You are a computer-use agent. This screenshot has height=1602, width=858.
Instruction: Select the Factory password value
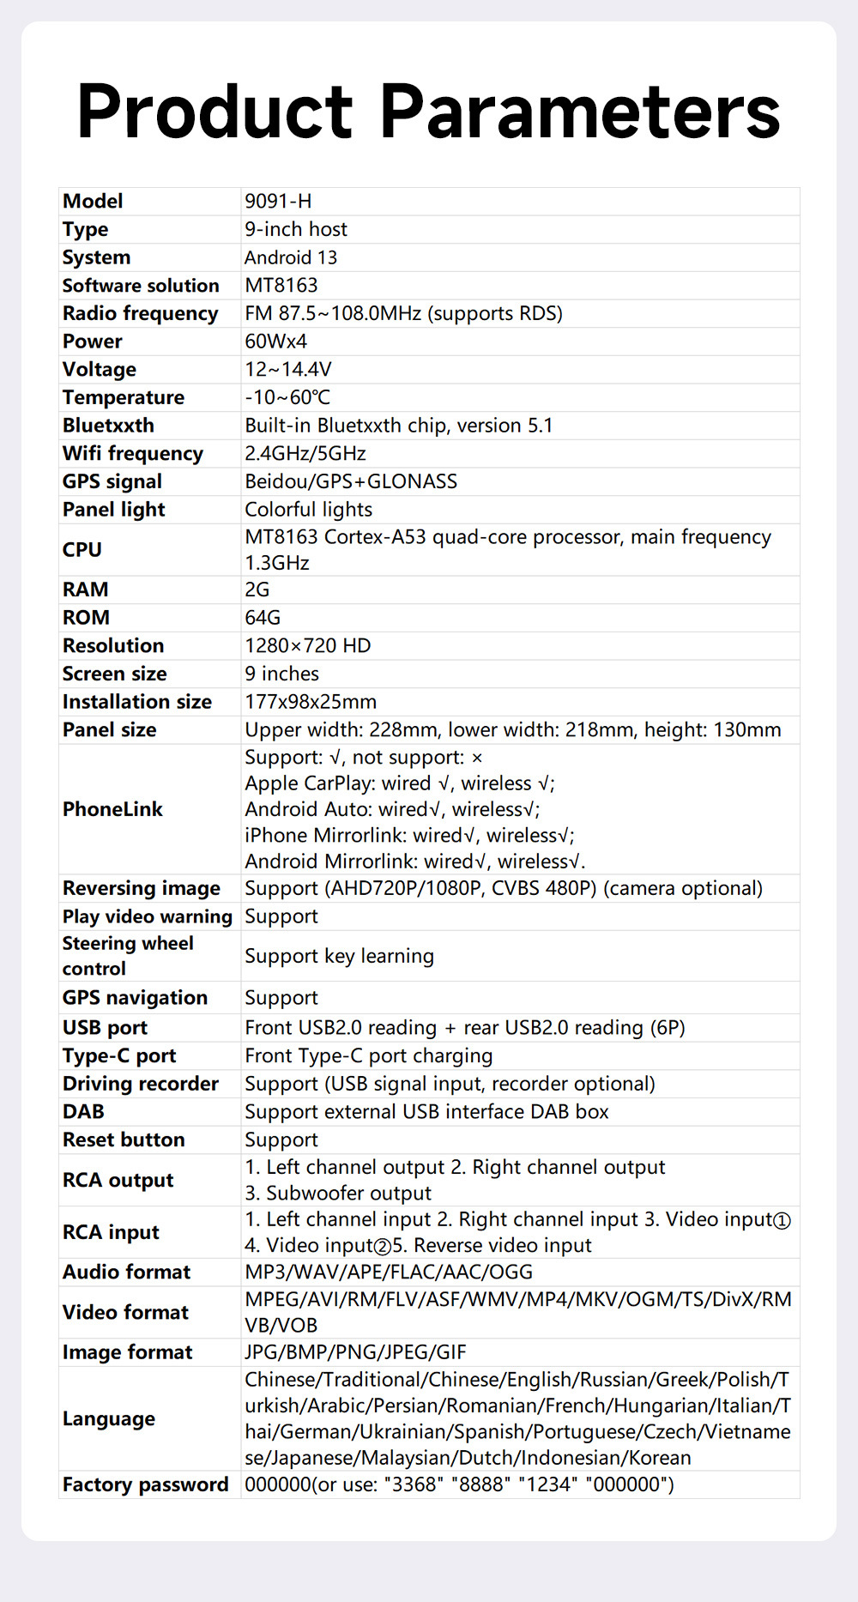point(459,1484)
